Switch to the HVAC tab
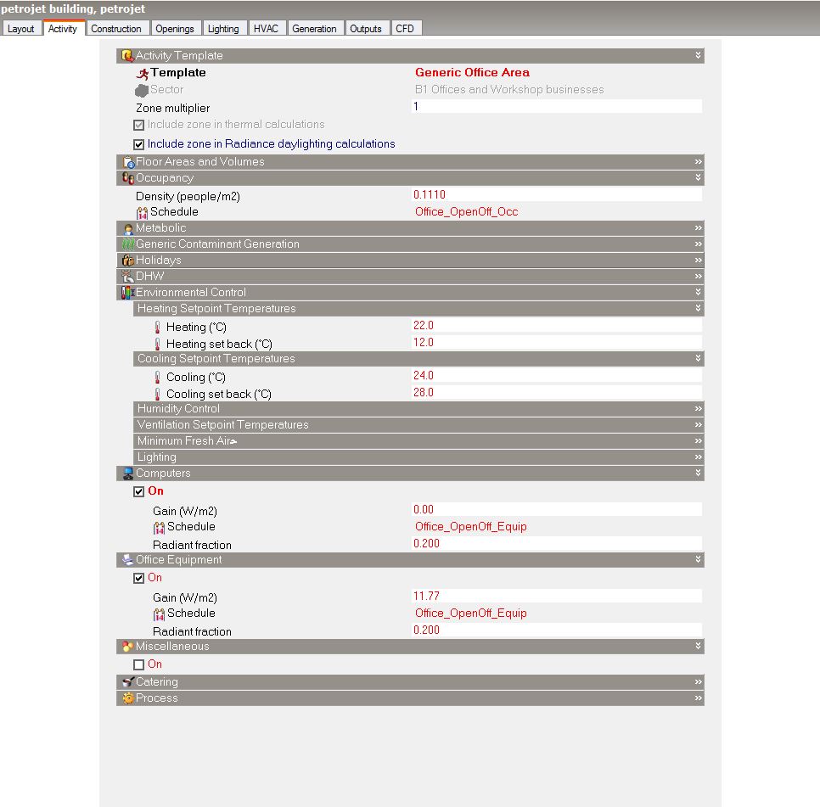The height and width of the screenshot is (807, 820). [266, 29]
